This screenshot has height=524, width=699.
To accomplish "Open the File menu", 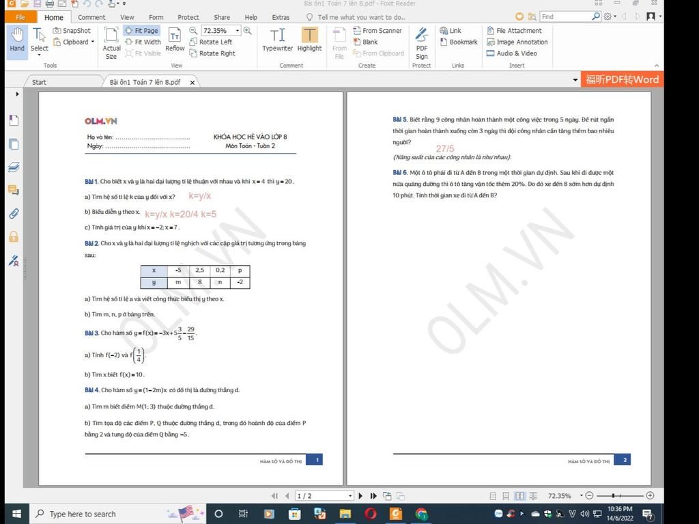I will click(x=20, y=17).
